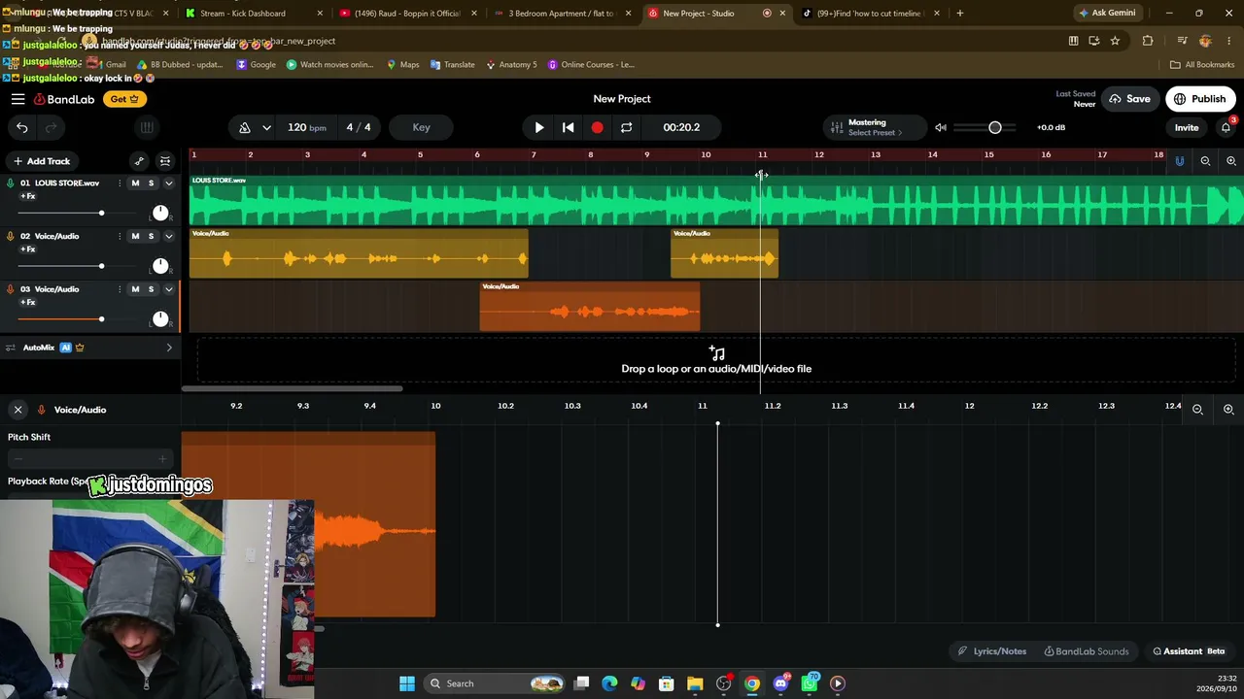Open the BandLab hamburger menu

[x=17, y=99]
